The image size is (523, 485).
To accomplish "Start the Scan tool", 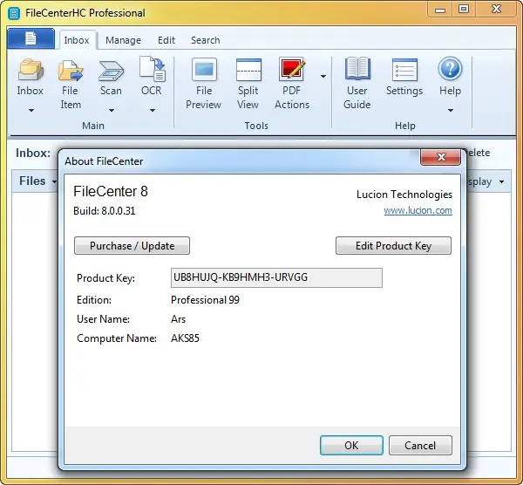I will [111, 78].
